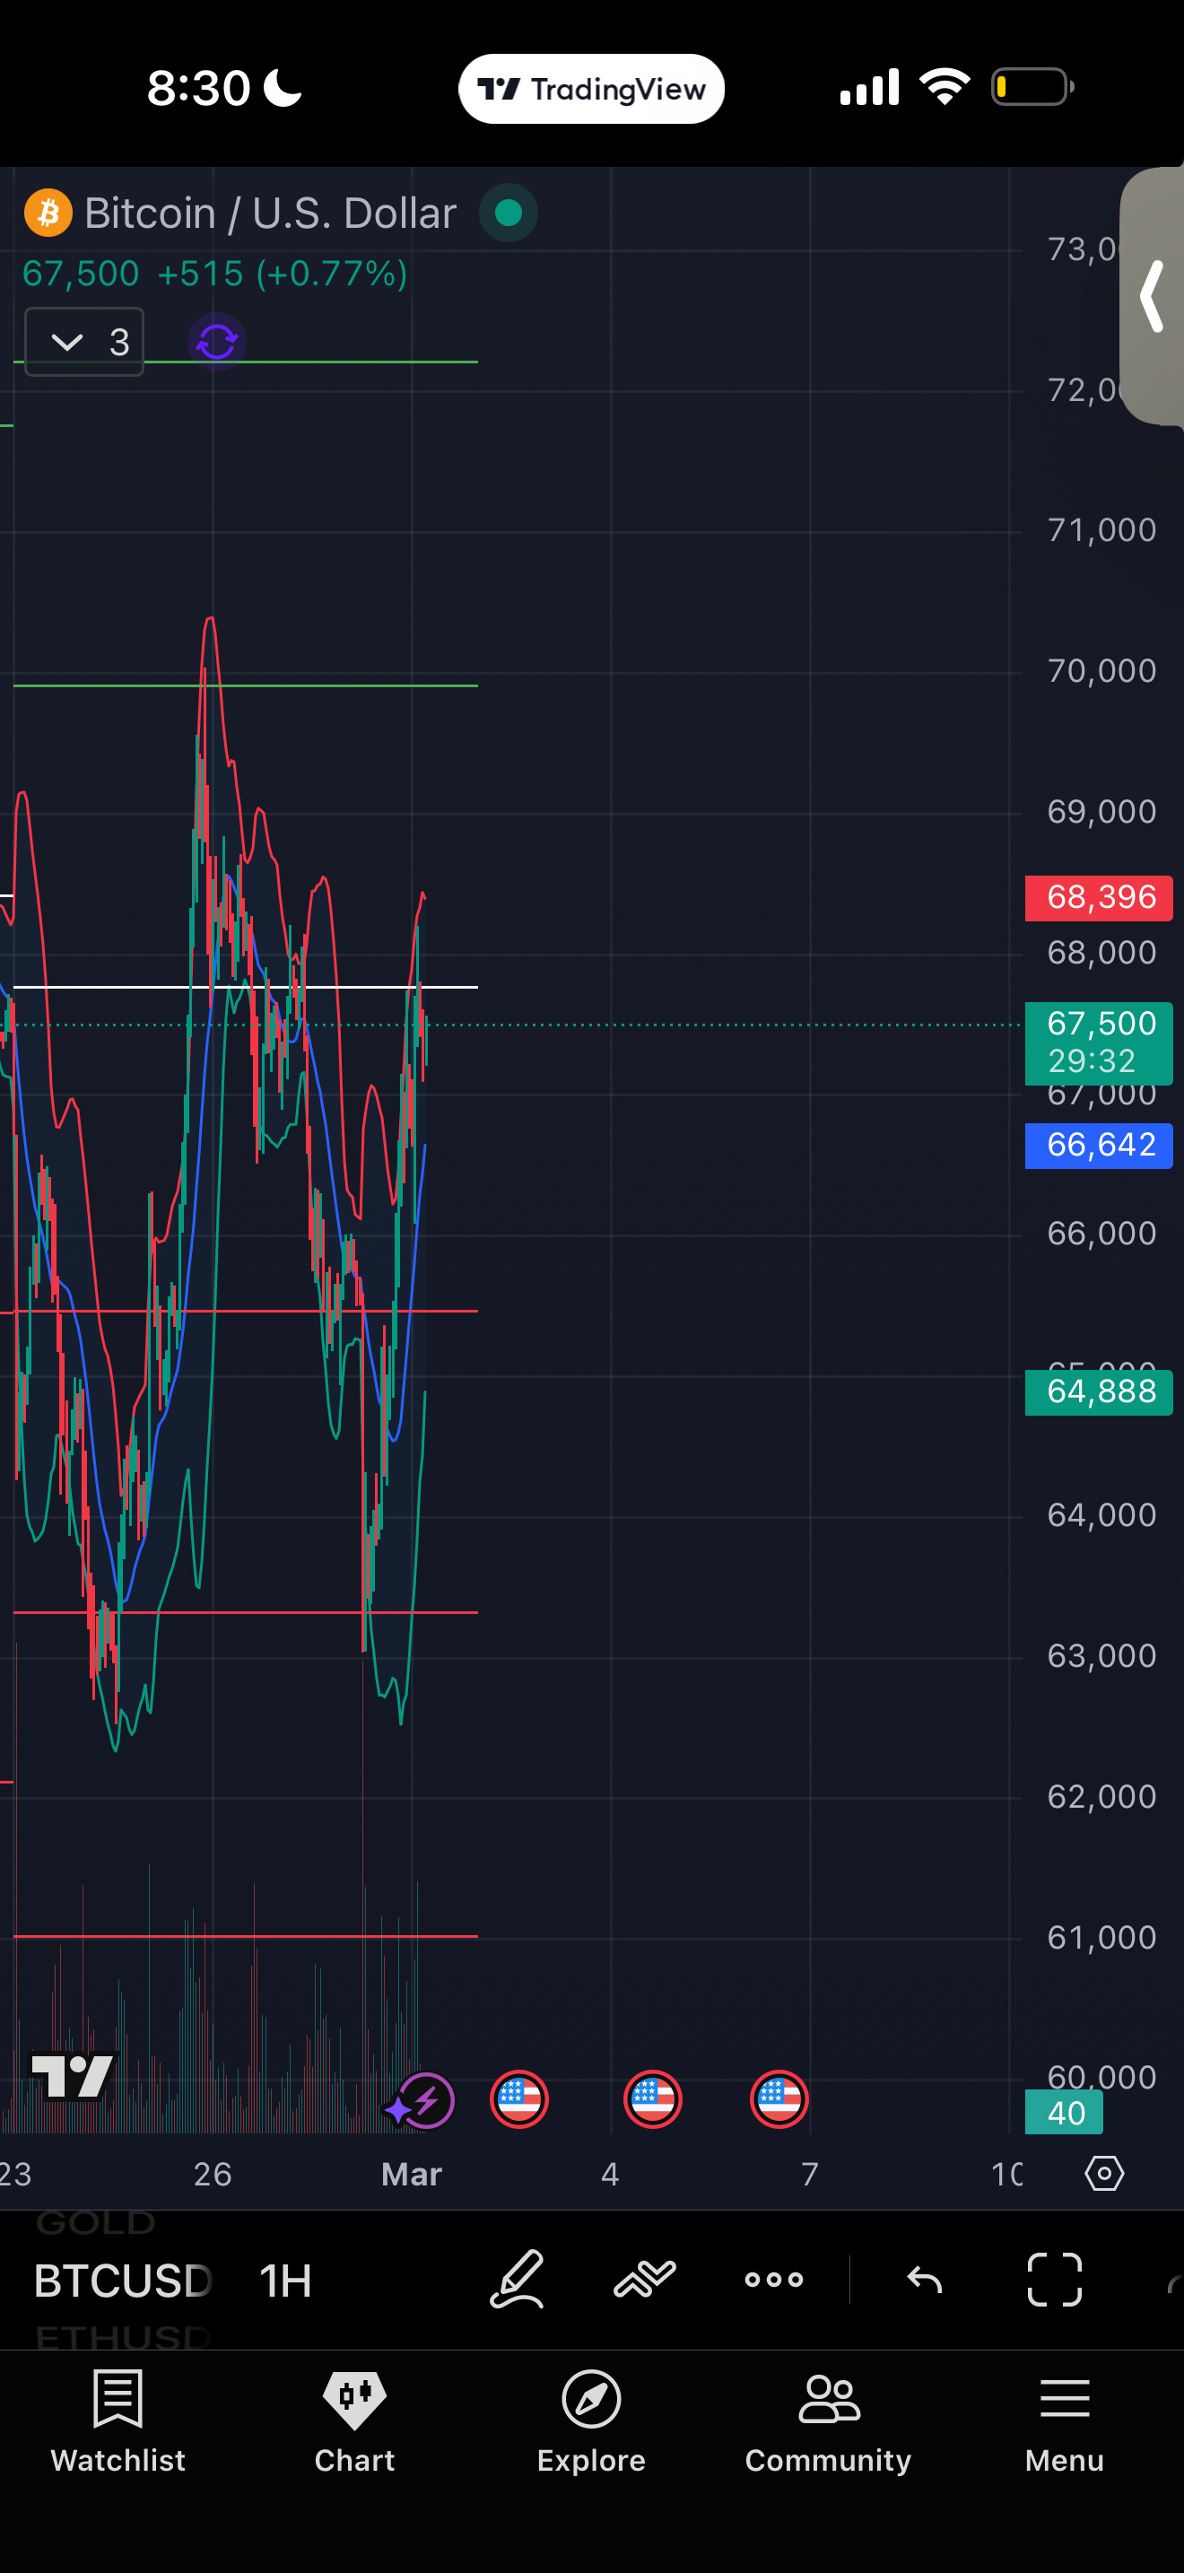The image size is (1184, 2573).
Task: Tap the 7 date label on time axis
Action: pyautogui.click(x=810, y=2175)
